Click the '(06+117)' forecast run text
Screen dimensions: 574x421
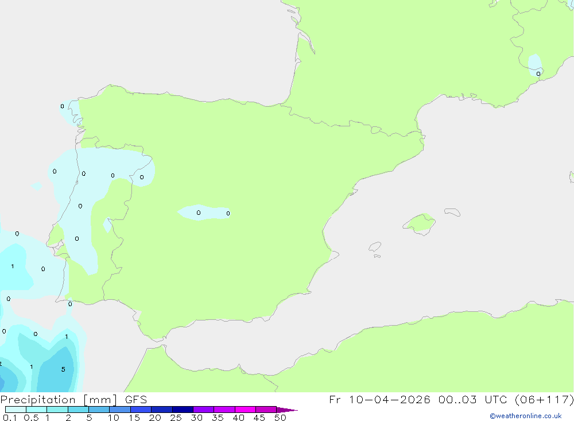point(544,400)
